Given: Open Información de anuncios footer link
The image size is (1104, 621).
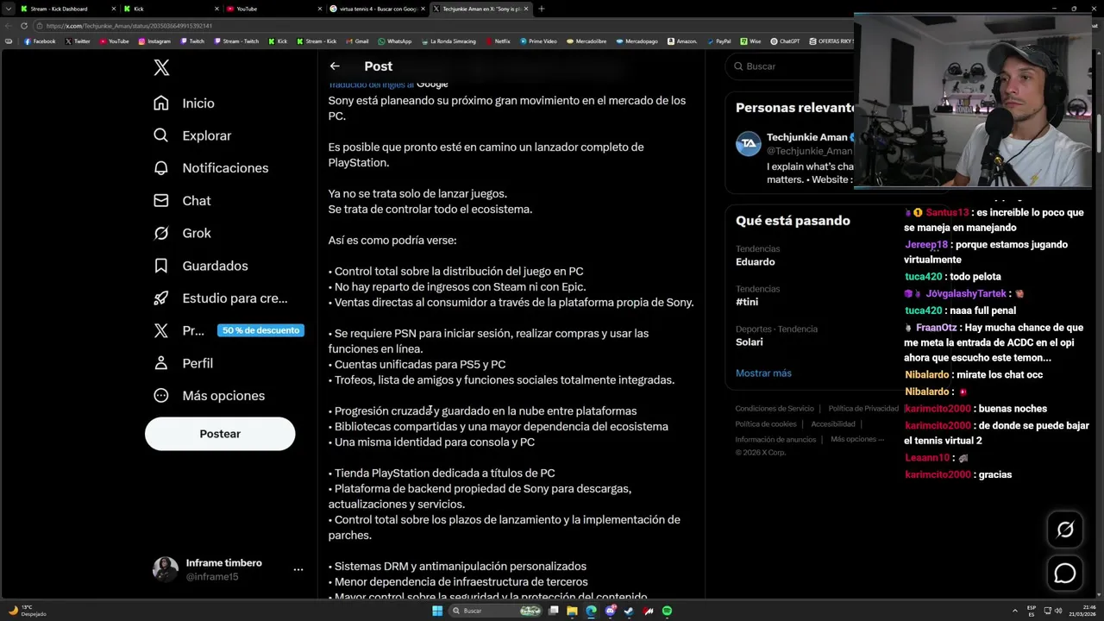Looking at the screenshot, I should click(775, 439).
